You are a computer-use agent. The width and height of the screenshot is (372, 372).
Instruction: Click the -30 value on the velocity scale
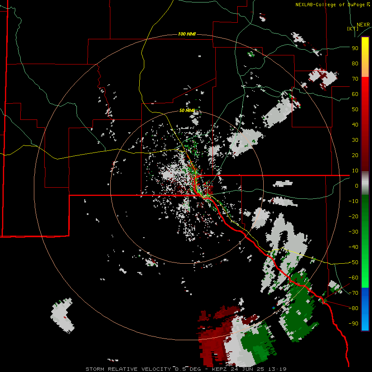[x=353, y=232]
